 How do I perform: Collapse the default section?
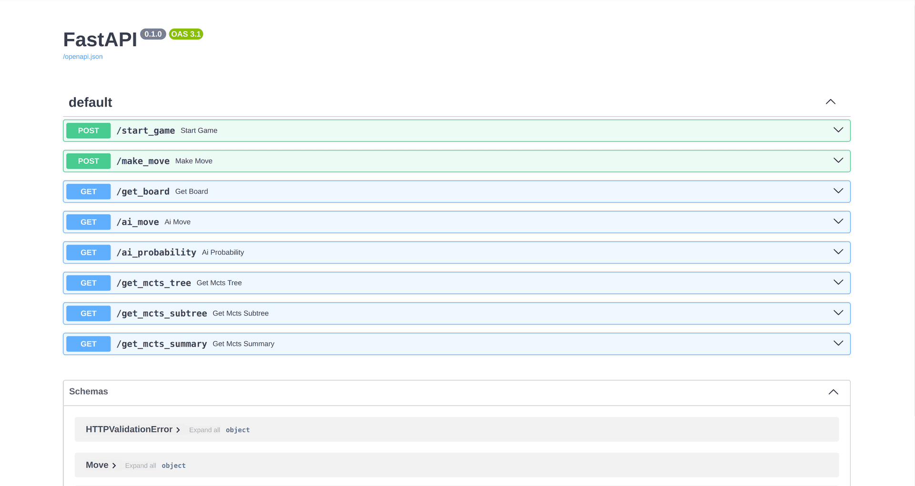831,102
